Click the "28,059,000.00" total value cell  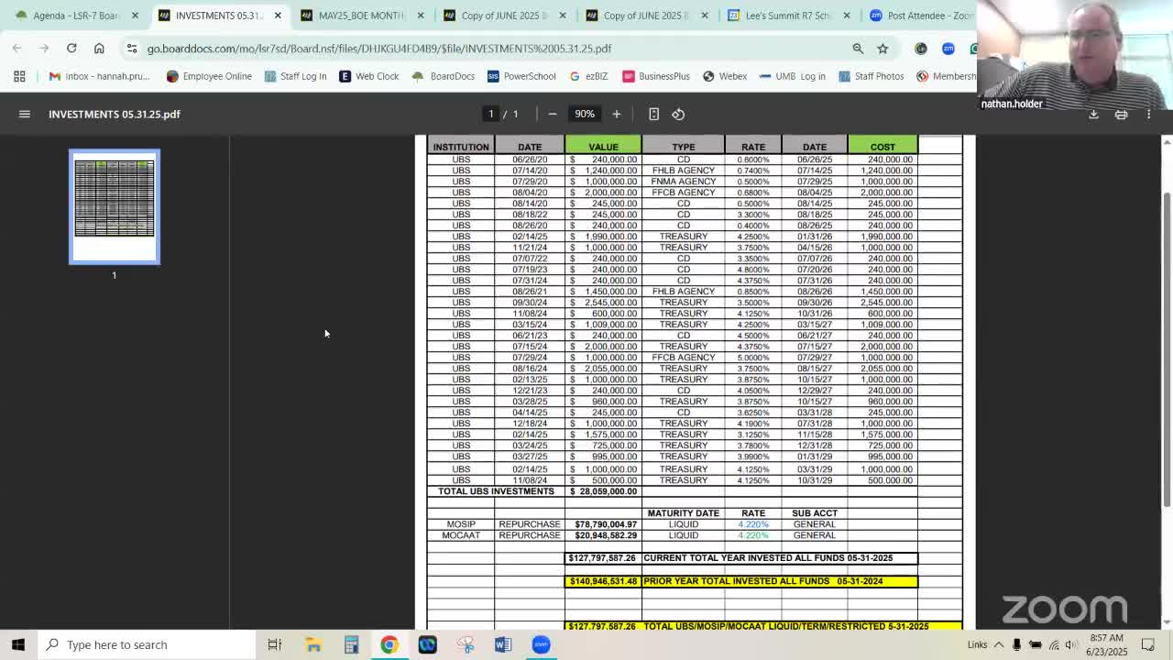[603, 491]
